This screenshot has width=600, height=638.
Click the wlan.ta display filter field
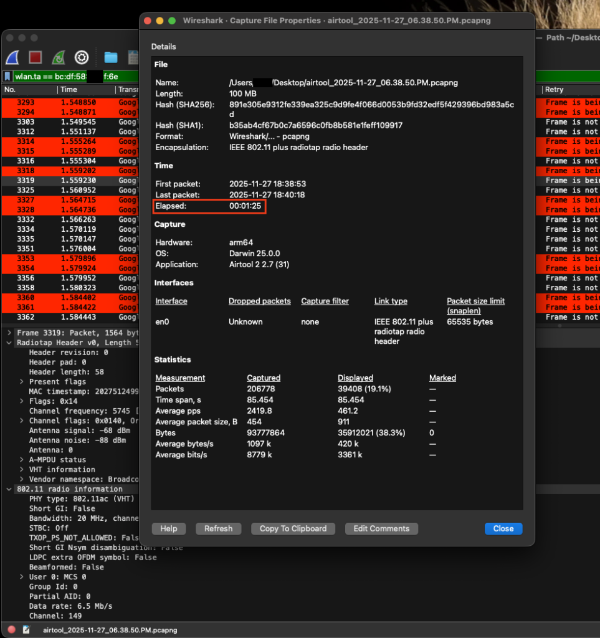(50, 77)
